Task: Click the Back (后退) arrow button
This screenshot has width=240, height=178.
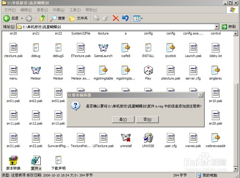Action: click(x=7, y=18)
